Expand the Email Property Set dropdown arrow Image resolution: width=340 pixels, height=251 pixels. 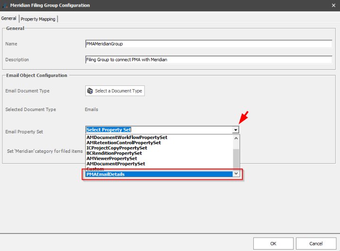235,130
